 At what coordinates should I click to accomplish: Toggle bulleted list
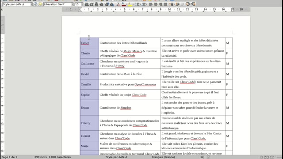pyautogui.click(x=138, y=4)
